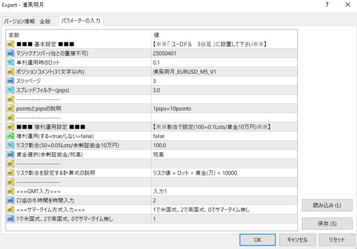Click the double icon beside リスク割合(50=0.05Lots
This screenshot has width=357, height=249.
pos(10,145)
